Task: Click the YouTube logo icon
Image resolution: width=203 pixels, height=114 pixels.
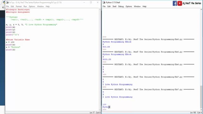Action: tap(180, 3)
